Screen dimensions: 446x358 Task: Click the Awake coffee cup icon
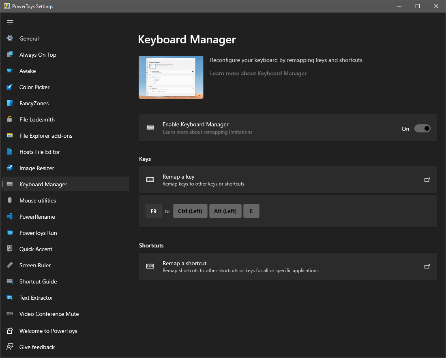coord(10,71)
